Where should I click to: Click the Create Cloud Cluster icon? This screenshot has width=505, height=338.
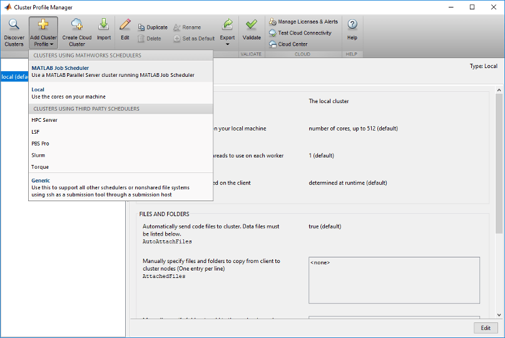pos(76,24)
